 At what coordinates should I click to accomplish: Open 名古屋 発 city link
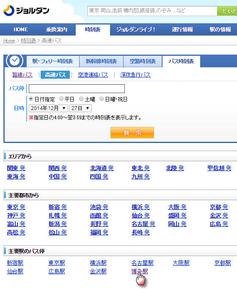click(143, 224)
